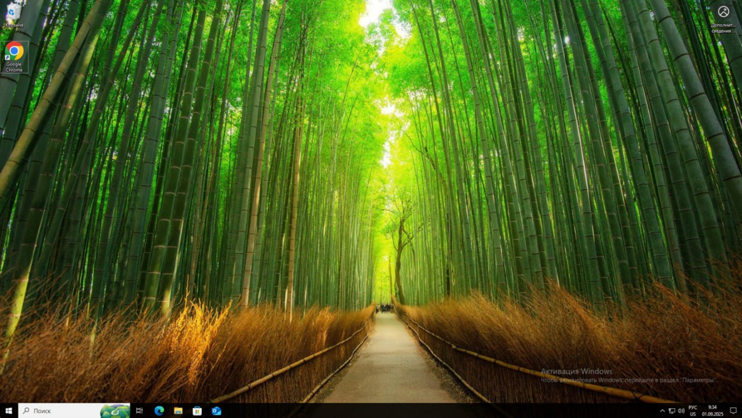Open the clock and calendar flyout
Image resolution: width=742 pixels, height=418 pixels.
click(712, 410)
